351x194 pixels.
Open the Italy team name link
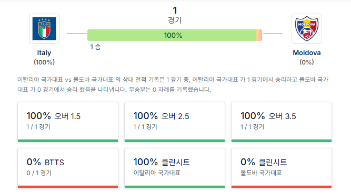tap(44, 53)
